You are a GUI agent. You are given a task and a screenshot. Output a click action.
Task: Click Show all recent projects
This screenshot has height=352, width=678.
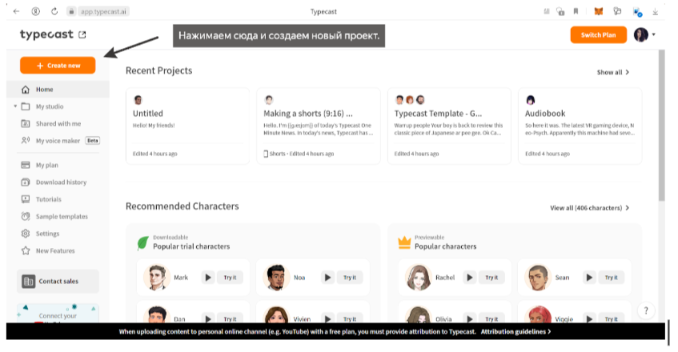pyautogui.click(x=612, y=72)
